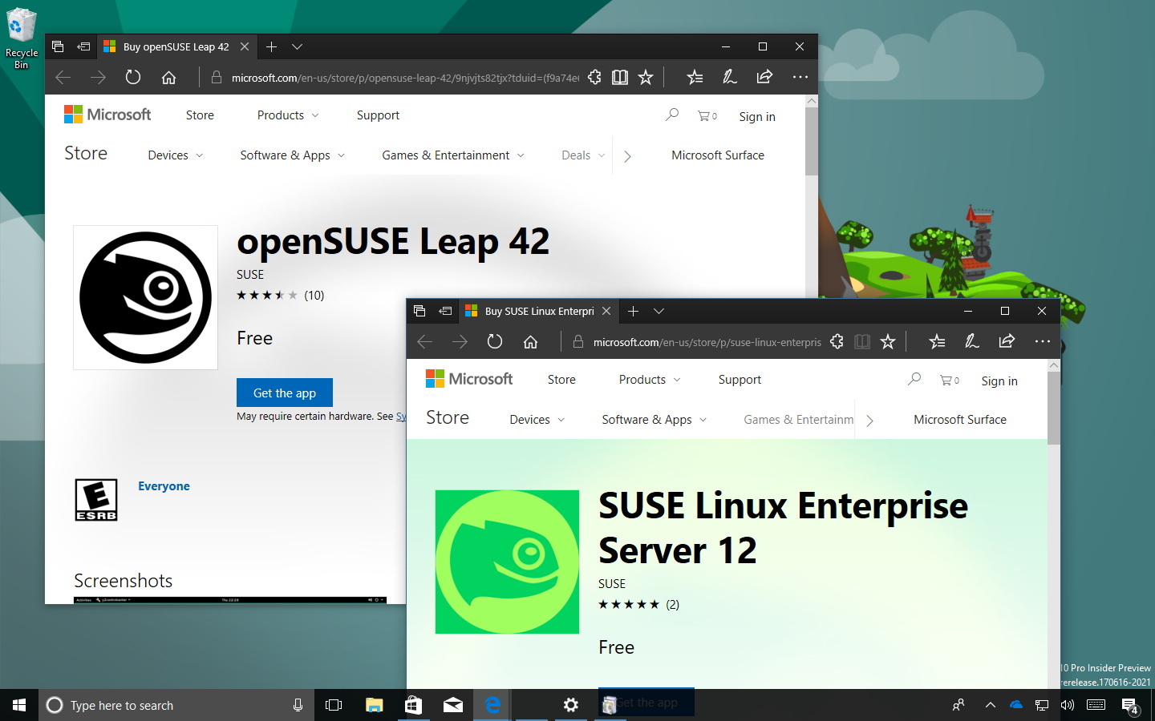Select the Buy SUSE Linux Enterprise tab

[x=539, y=311]
